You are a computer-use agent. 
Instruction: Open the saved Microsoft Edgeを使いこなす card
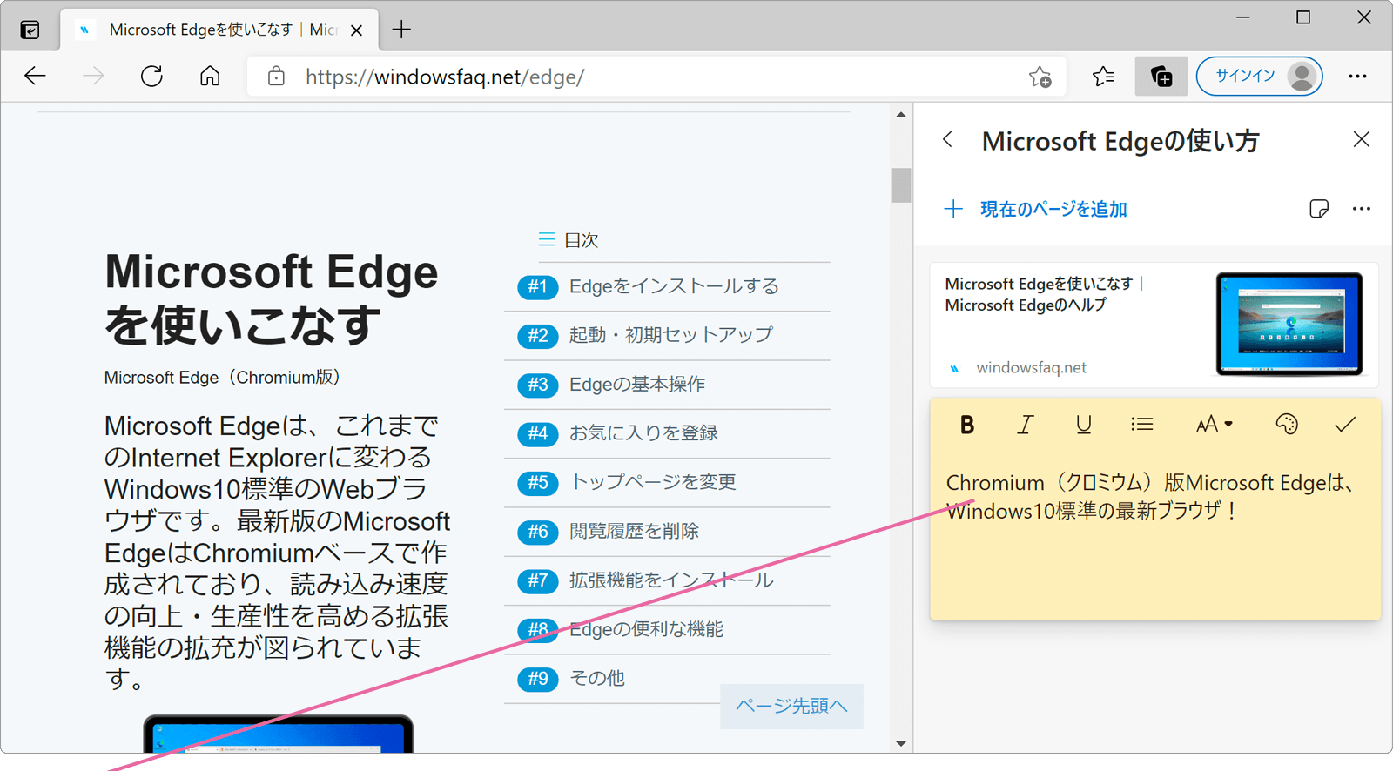click(x=1154, y=325)
